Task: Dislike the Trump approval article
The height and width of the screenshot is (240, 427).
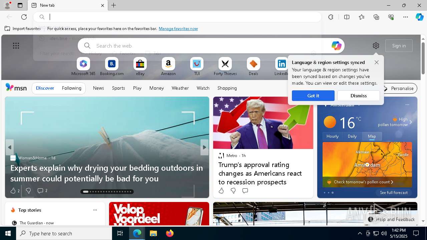Action: [233, 191]
